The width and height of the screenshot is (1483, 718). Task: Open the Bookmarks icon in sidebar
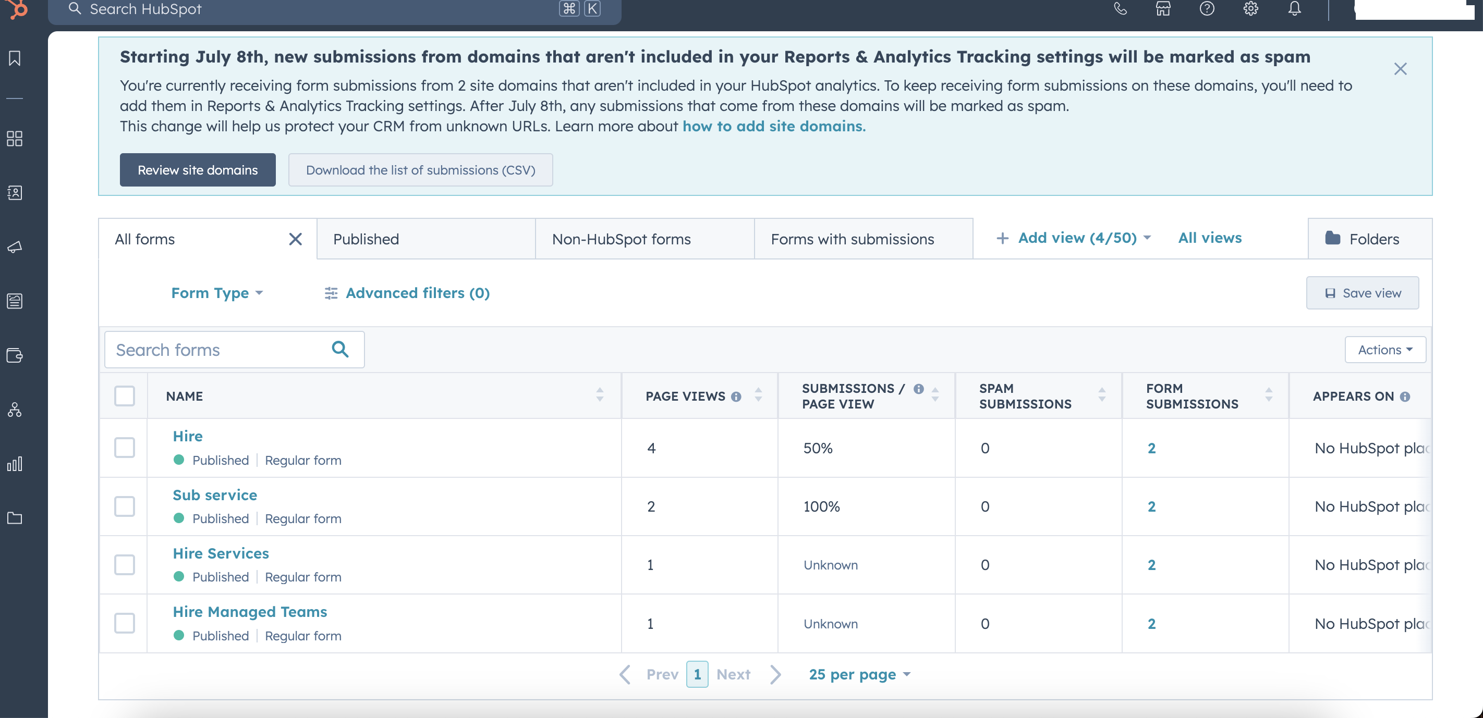15,58
